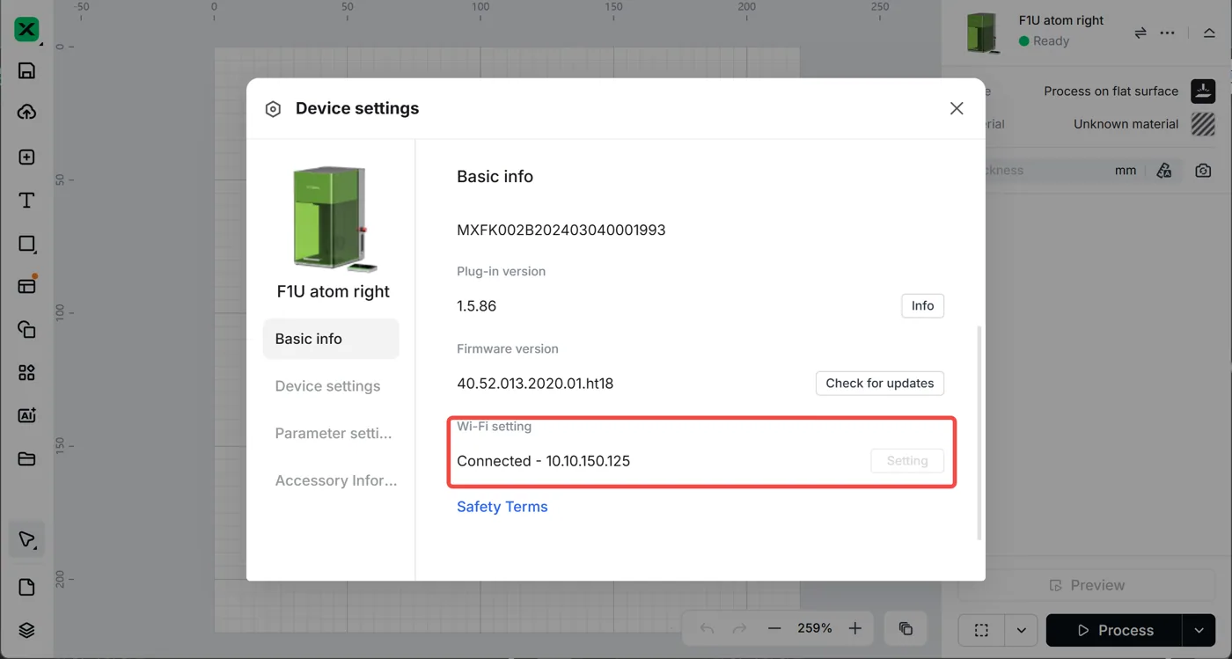Screen dimensions: 1232x659
Task: Click plug-in version 1.5.86 text
Action: [477, 306]
